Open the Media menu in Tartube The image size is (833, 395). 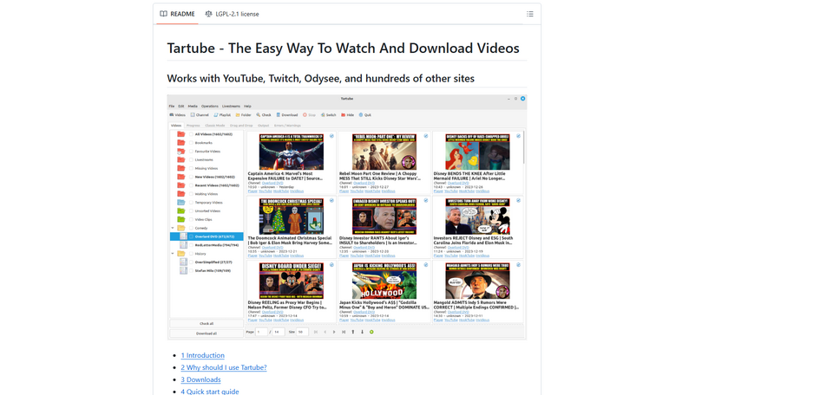[x=193, y=106]
